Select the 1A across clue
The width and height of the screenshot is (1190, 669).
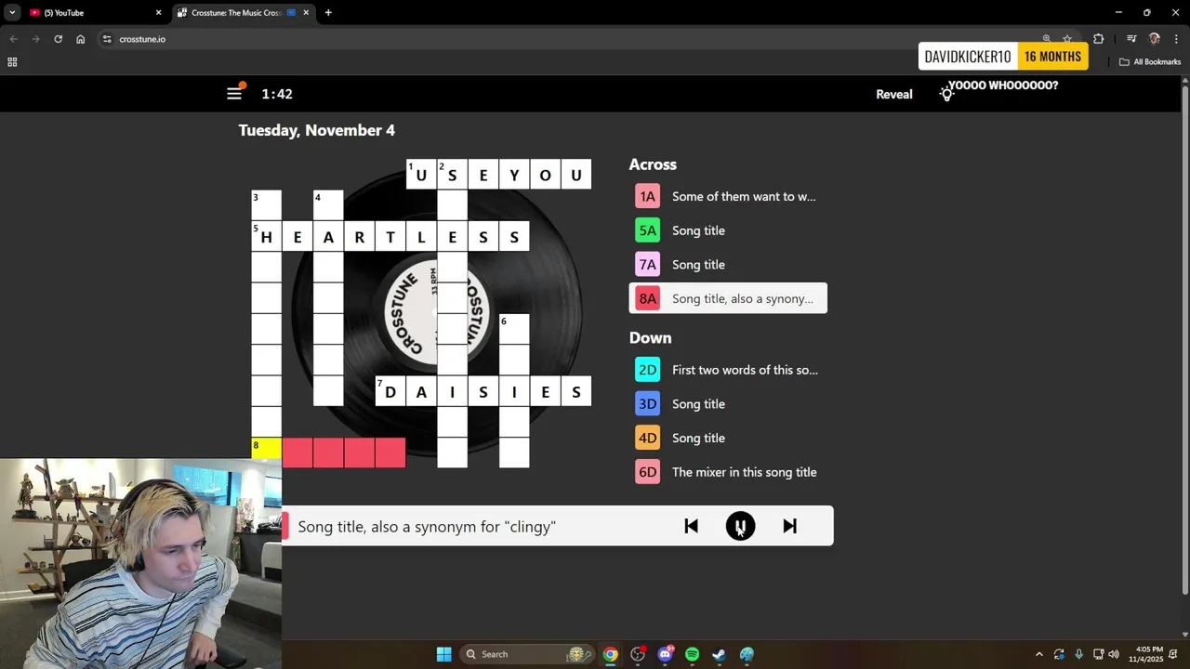point(728,196)
